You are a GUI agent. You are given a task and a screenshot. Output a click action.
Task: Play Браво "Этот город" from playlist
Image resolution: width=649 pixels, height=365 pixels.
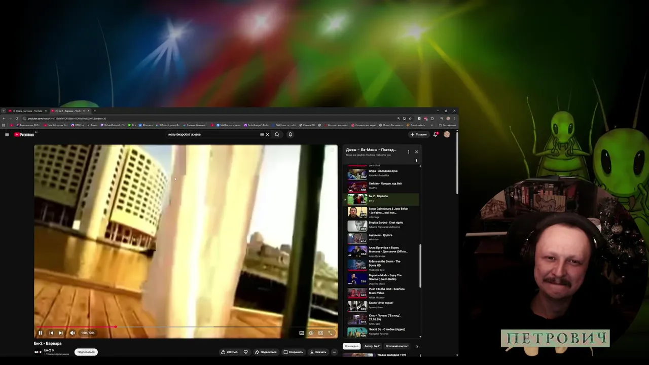[x=383, y=306]
